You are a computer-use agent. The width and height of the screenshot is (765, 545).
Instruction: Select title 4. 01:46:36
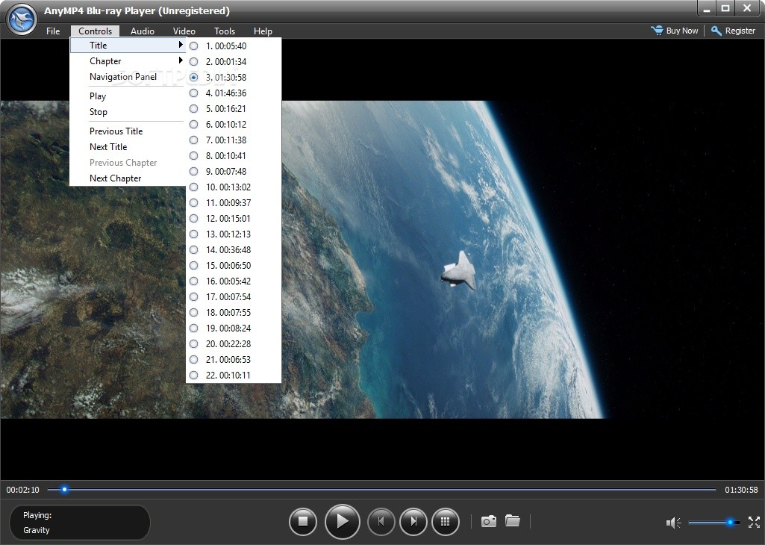pyautogui.click(x=233, y=93)
